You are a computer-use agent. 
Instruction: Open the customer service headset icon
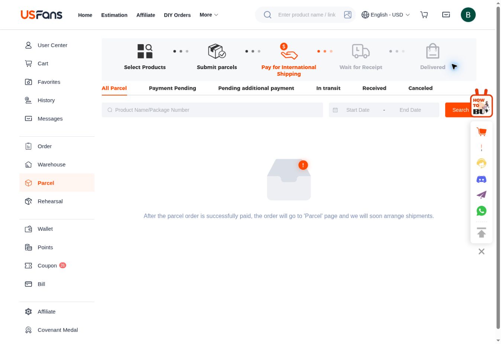481,163
